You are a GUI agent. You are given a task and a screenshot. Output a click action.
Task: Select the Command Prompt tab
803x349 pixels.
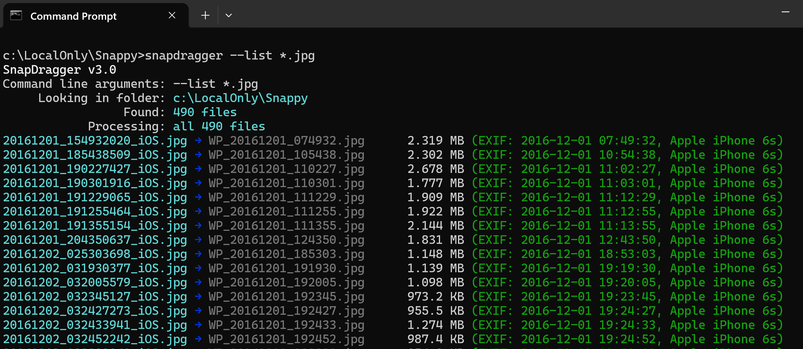pyautogui.click(x=95, y=15)
